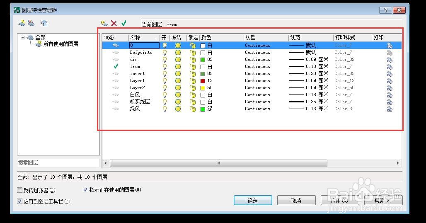
Task: Sort by the 打印样式 column header
Action: tap(352, 37)
